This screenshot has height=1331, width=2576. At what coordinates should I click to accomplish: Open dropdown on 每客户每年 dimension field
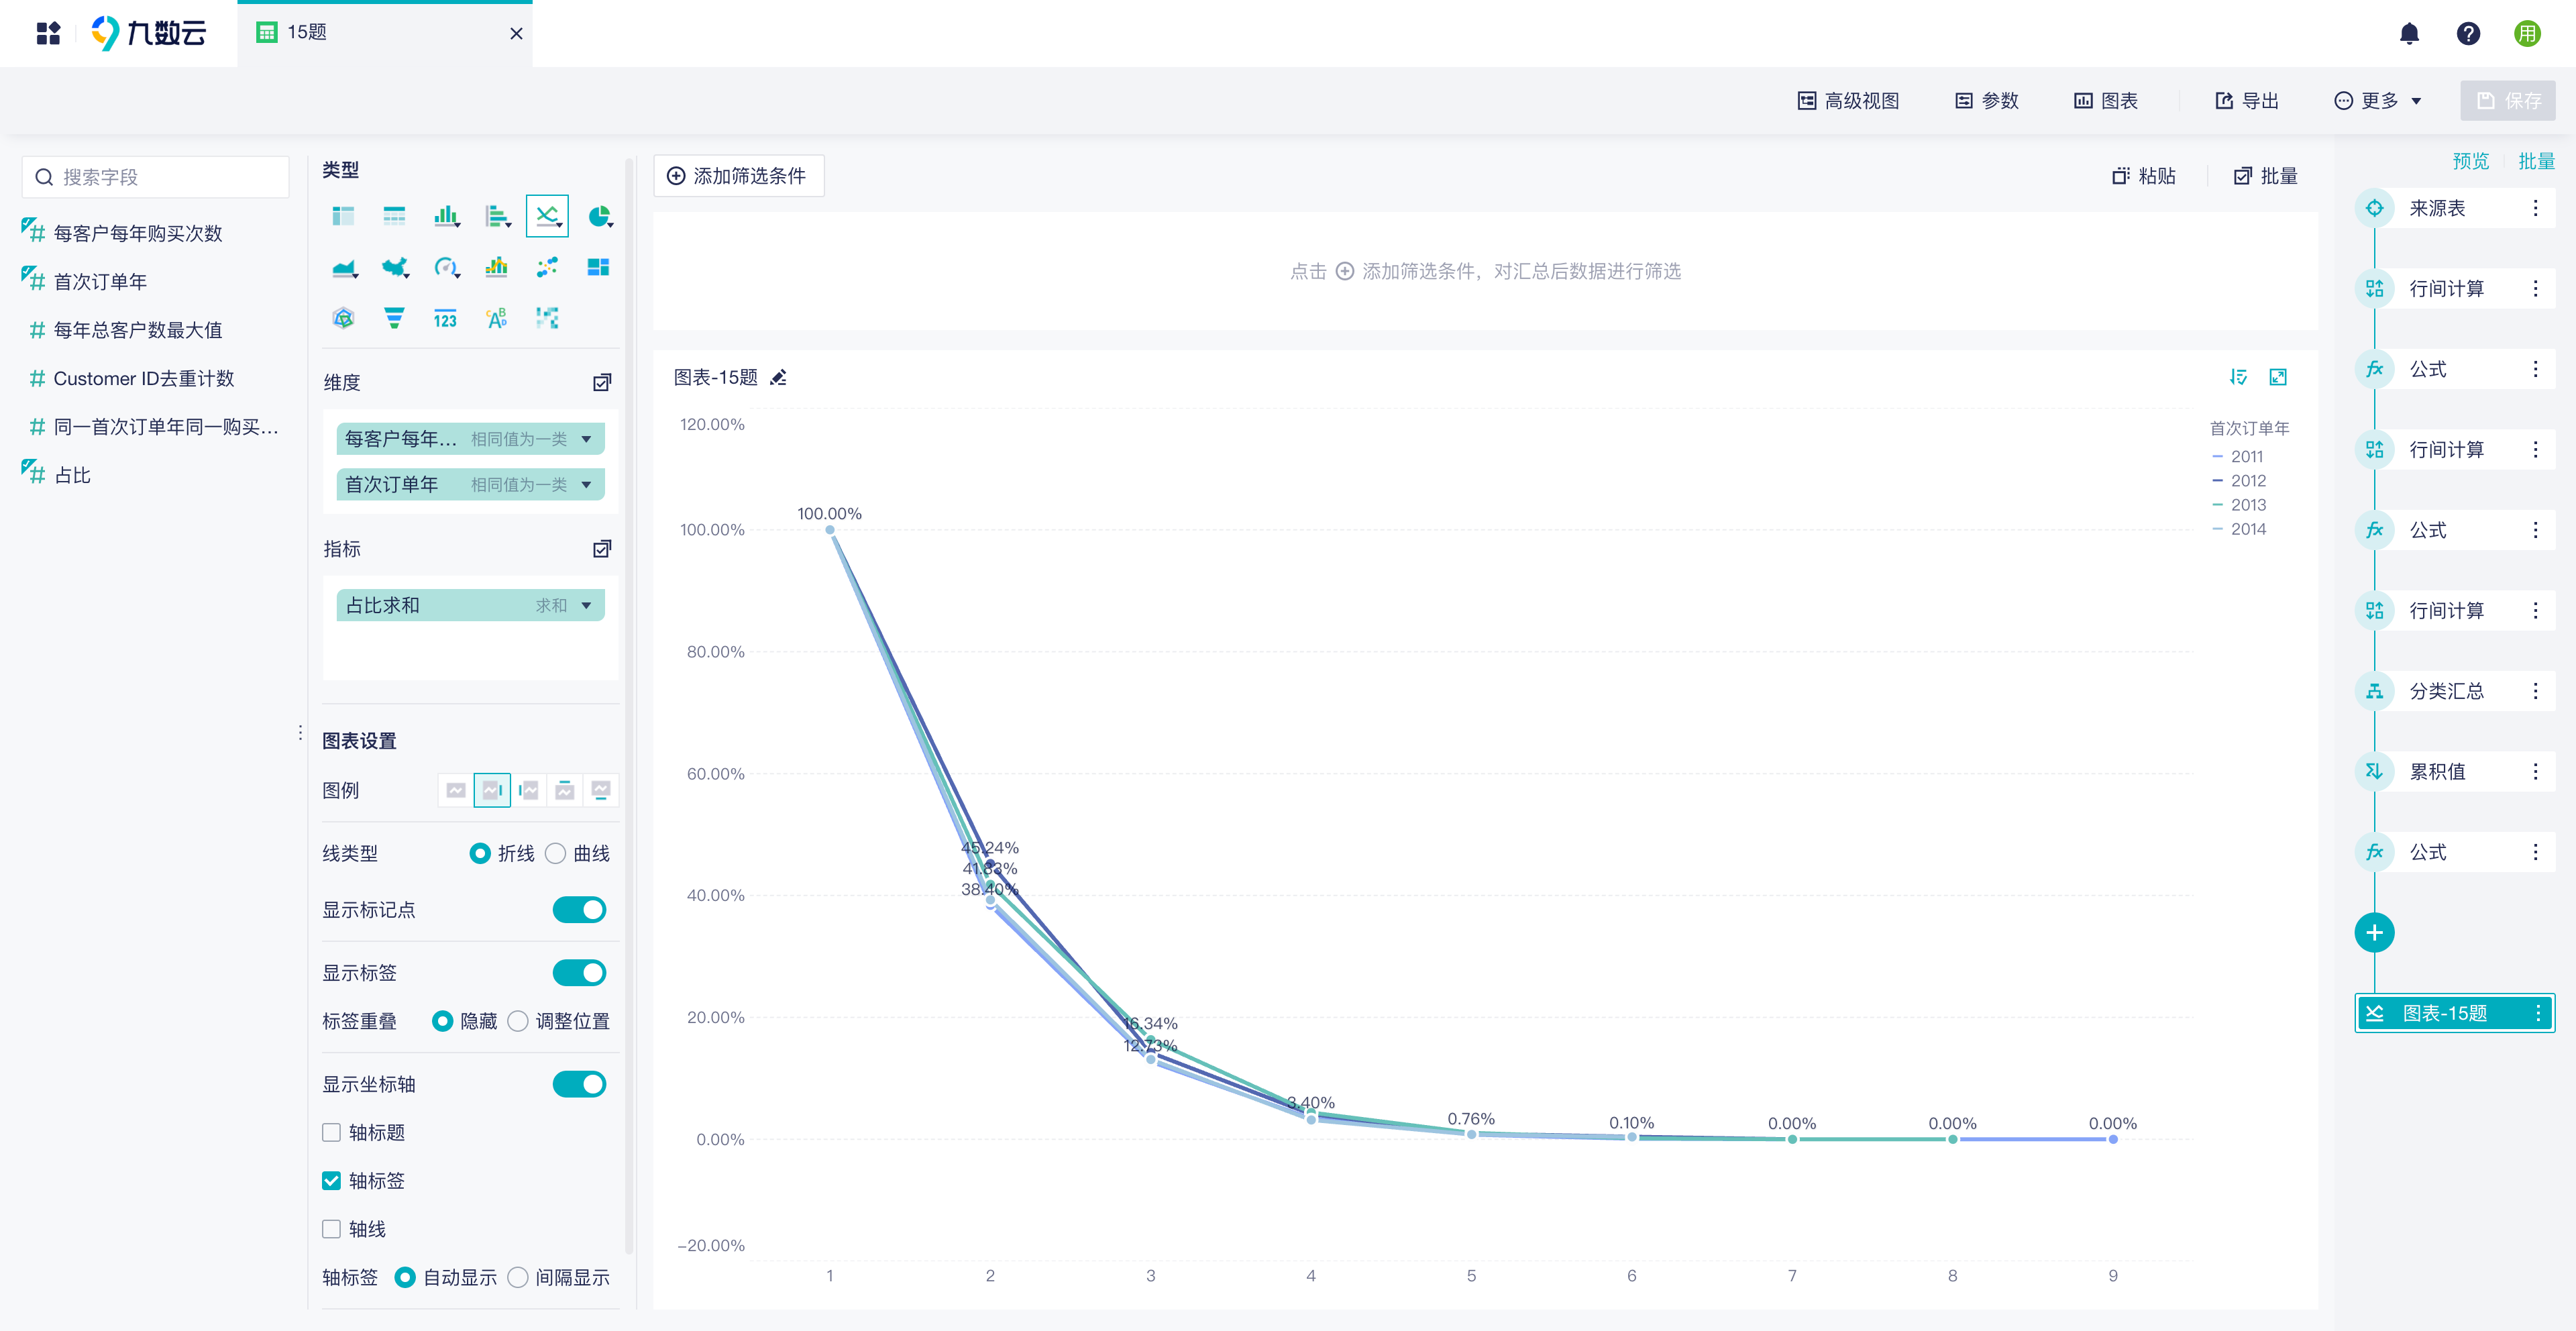[586, 439]
